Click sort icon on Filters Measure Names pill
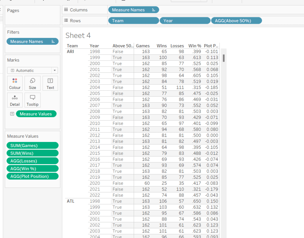 pos(53,41)
